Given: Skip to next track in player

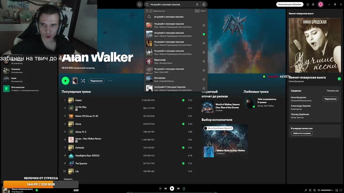Looking at the screenshot, I should tap(178, 189).
